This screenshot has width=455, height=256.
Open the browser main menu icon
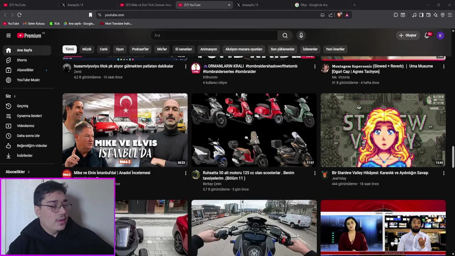[450, 15]
